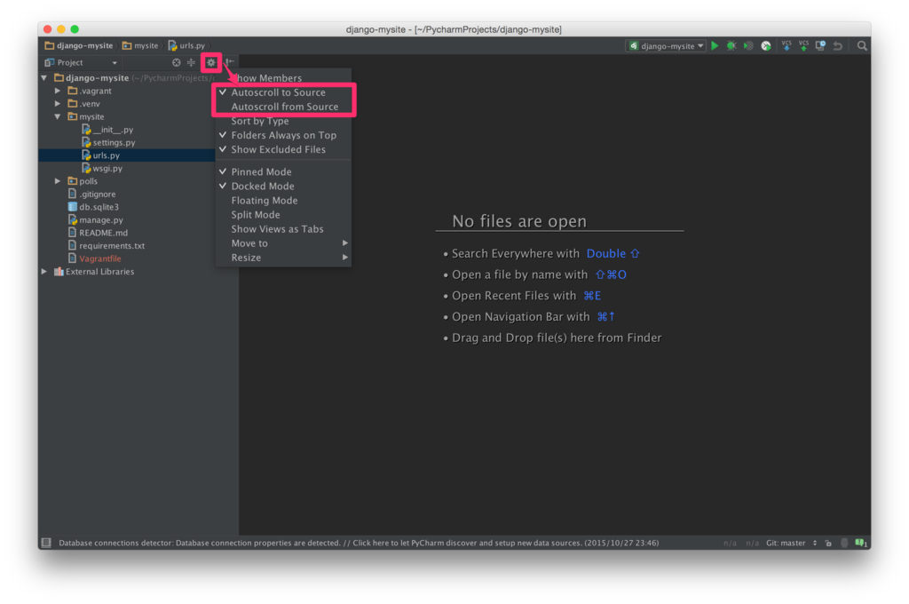This screenshot has height=604, width=909.
Task: Select manage.py in project tree
Action: click(95, 220)
